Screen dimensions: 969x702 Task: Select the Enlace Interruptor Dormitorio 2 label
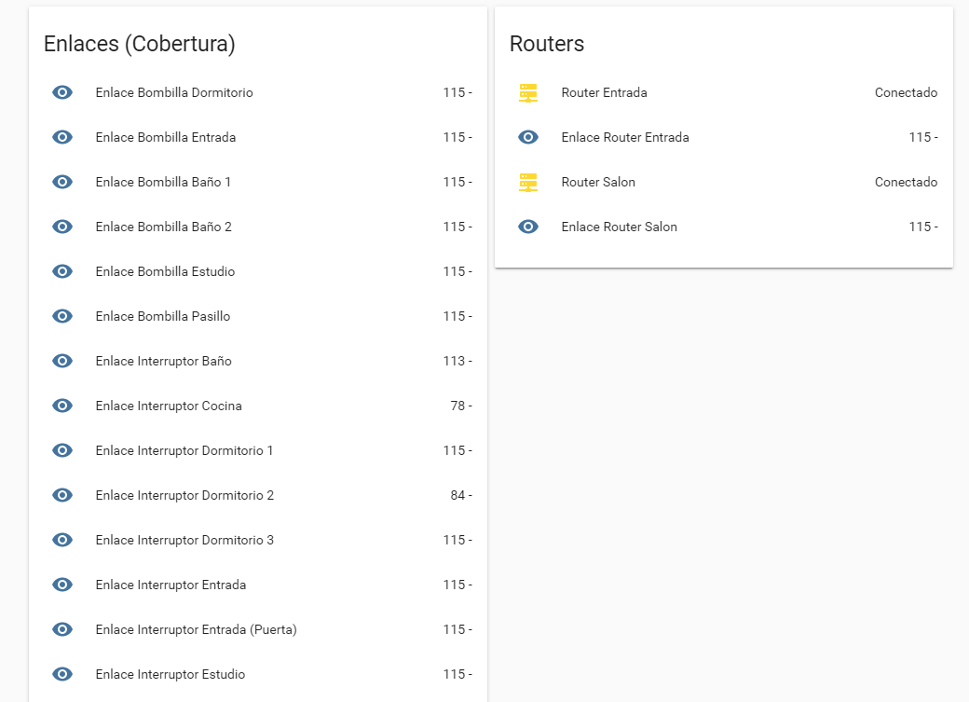click(x=184, y=495)
